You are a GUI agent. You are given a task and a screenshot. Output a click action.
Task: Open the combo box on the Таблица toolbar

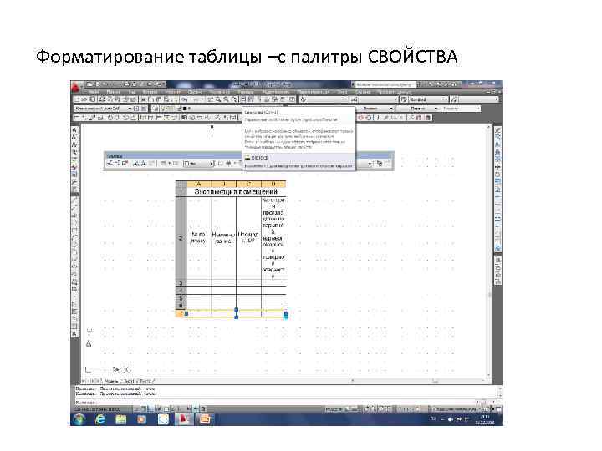(x=198, y=164)
